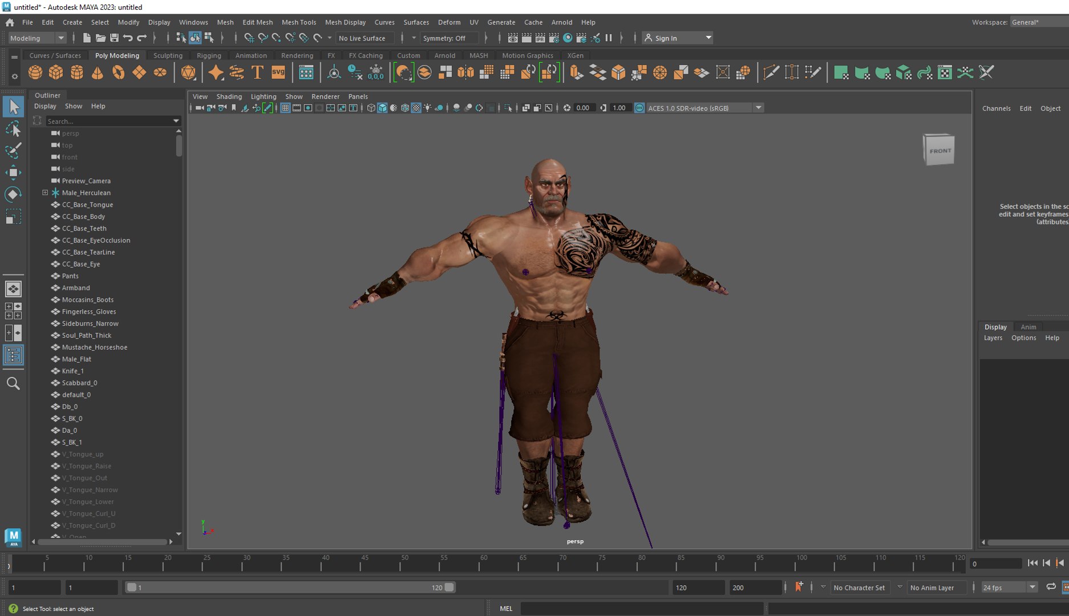This screenshot has width=1069, height=616.
Task: Open the Symmetry: Off dropdown
Action: pos(450,38)
